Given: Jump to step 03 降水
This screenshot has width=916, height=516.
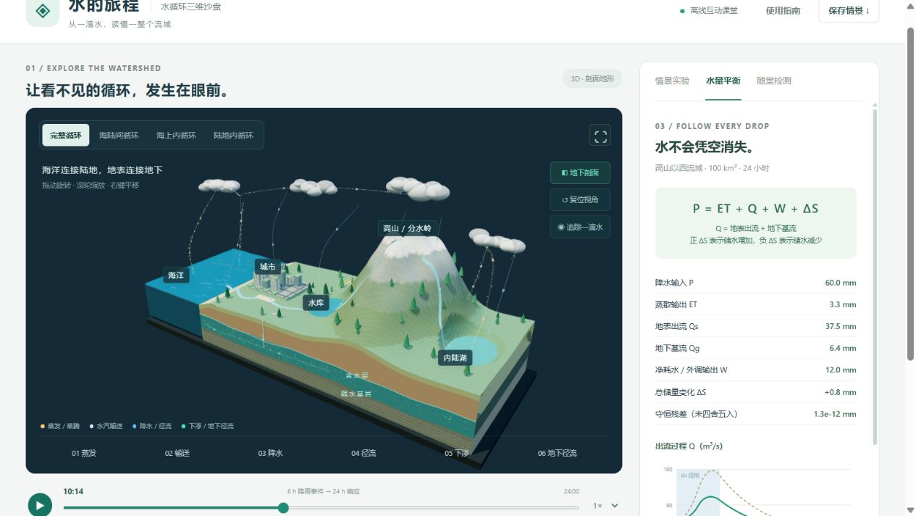Looking at the screenshot, I should 271,453.
